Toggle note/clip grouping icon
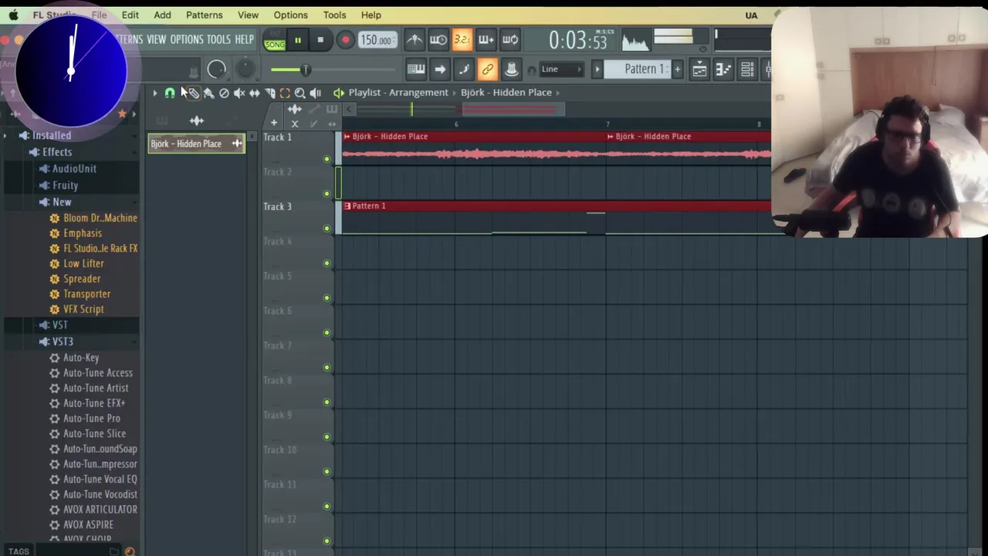 464,69
